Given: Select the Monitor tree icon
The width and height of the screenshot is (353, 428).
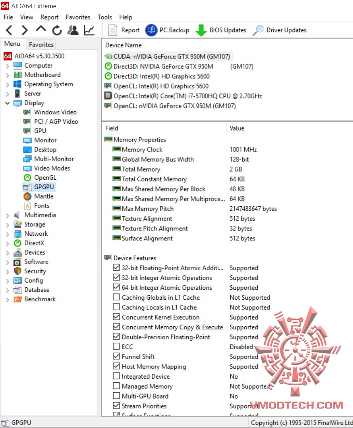Looking at the screenshot, I should (27, 140).
